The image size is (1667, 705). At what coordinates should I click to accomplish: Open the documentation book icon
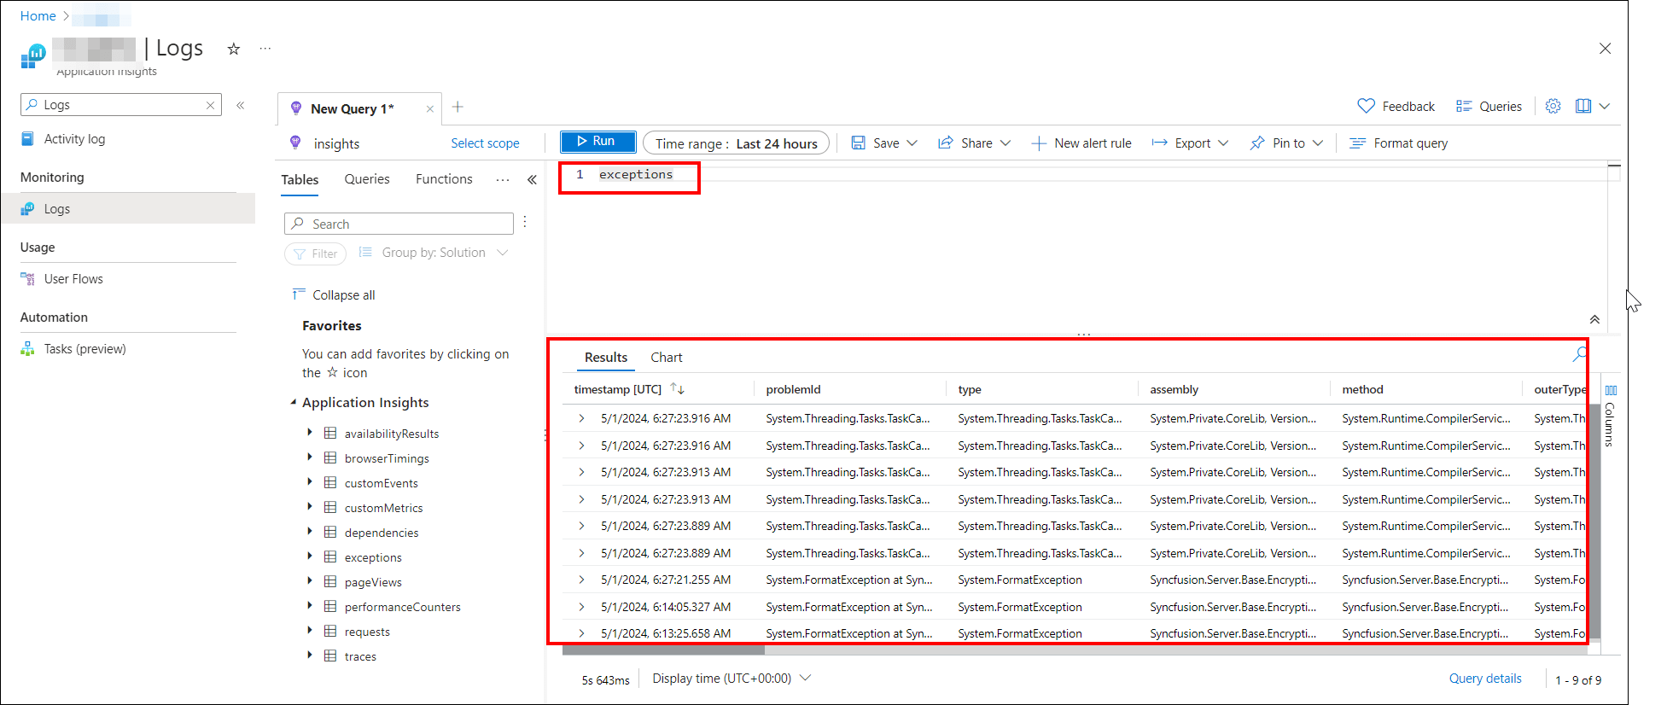coord(1583,106)
